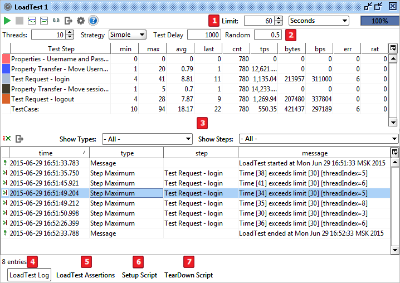400x283 pixels.
Task: Click the Random factor input field
Action: 268,35
